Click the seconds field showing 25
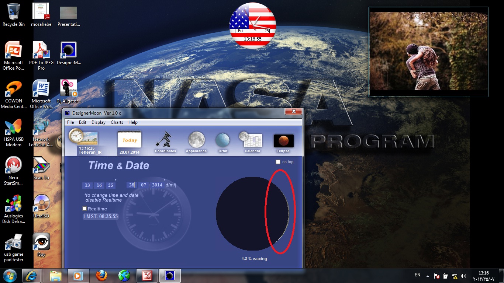Image resolution: width=504 pixels, height=283 pixels. [111, 185]
